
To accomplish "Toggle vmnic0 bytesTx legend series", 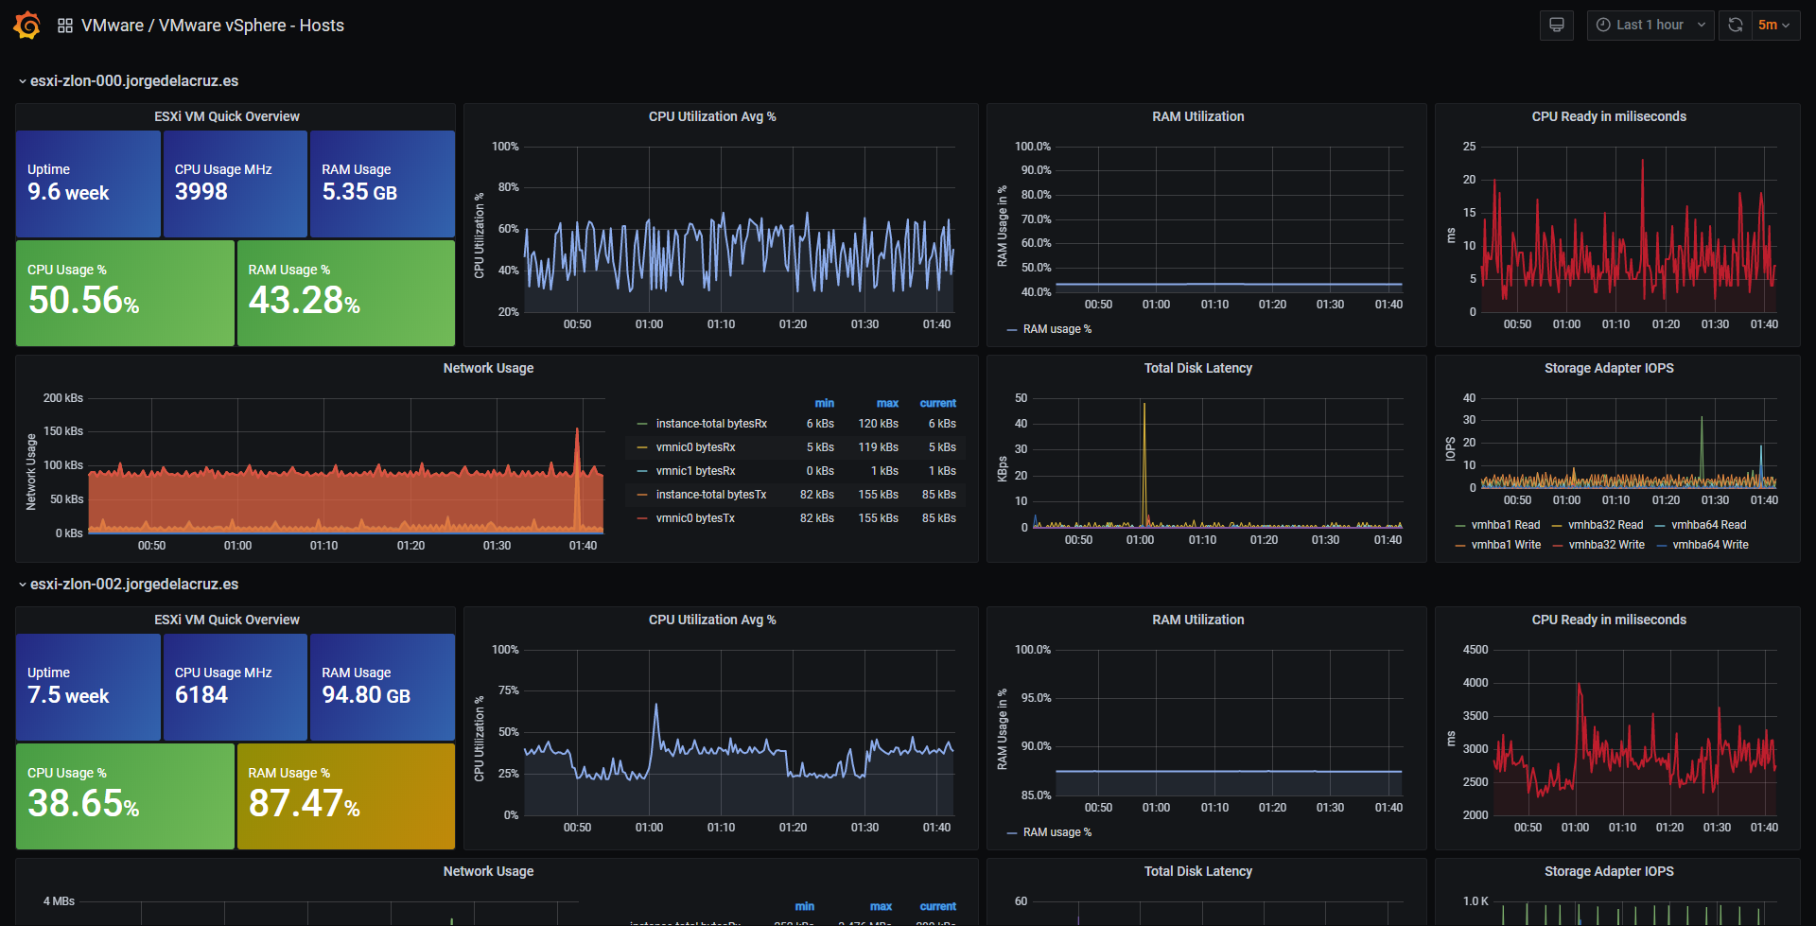I will [695, 518].
